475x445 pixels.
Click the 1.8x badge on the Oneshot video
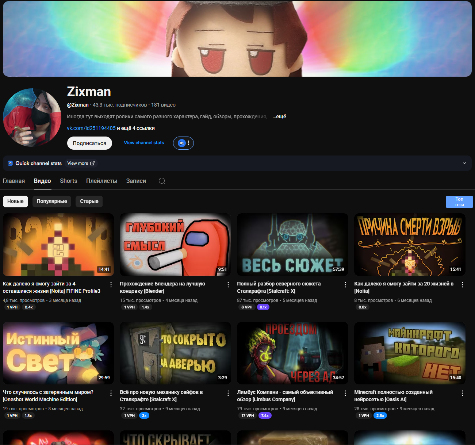tap(28, 416)
